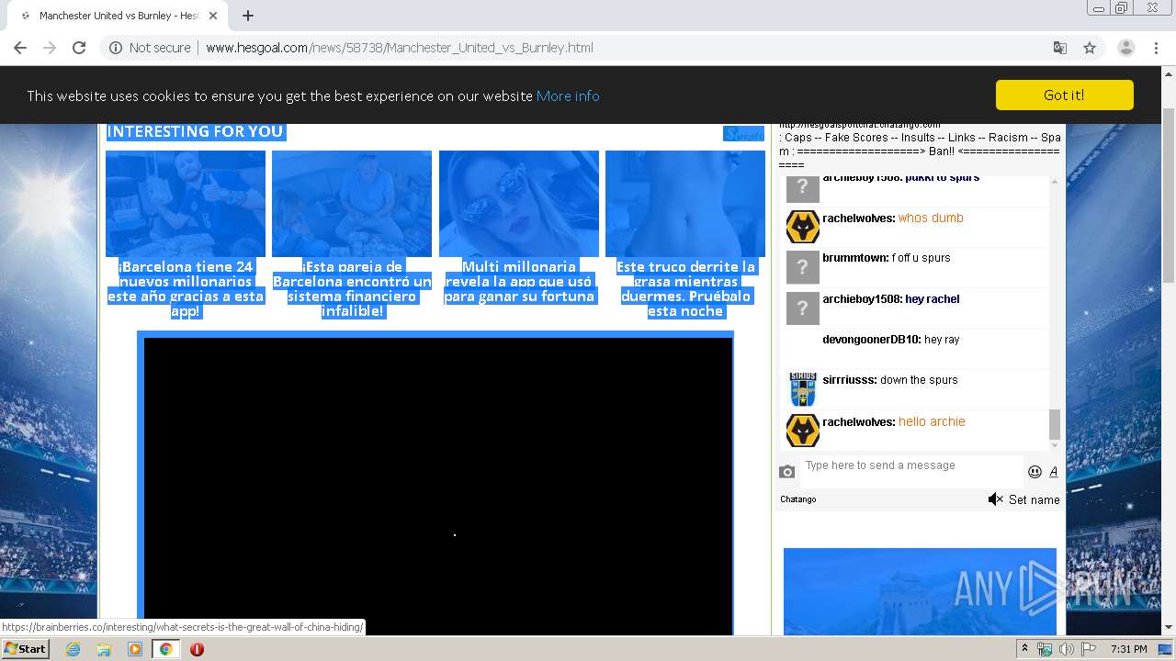This screenshot has width=1176, height=661.
Task: Click rachelwolves avatar next to whos dumb
Action: tap(803, 226)
